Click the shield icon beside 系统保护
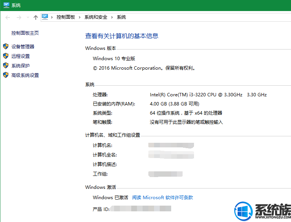Image resolution: width=291 pixels, height=222 pixels. 6,65
